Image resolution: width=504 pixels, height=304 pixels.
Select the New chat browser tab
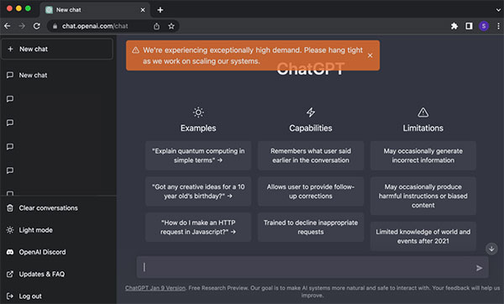tap(95, 10)
